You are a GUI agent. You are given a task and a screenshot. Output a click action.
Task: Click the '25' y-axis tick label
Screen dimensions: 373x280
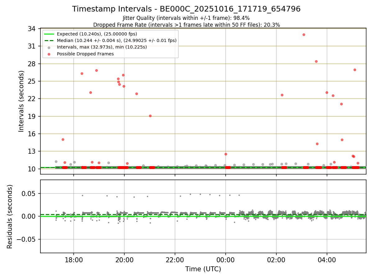pyautogui.click(x=32, y=82)
